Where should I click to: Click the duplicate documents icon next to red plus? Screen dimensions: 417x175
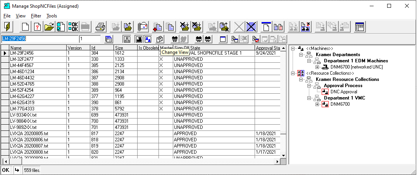(x=169, y=27)
